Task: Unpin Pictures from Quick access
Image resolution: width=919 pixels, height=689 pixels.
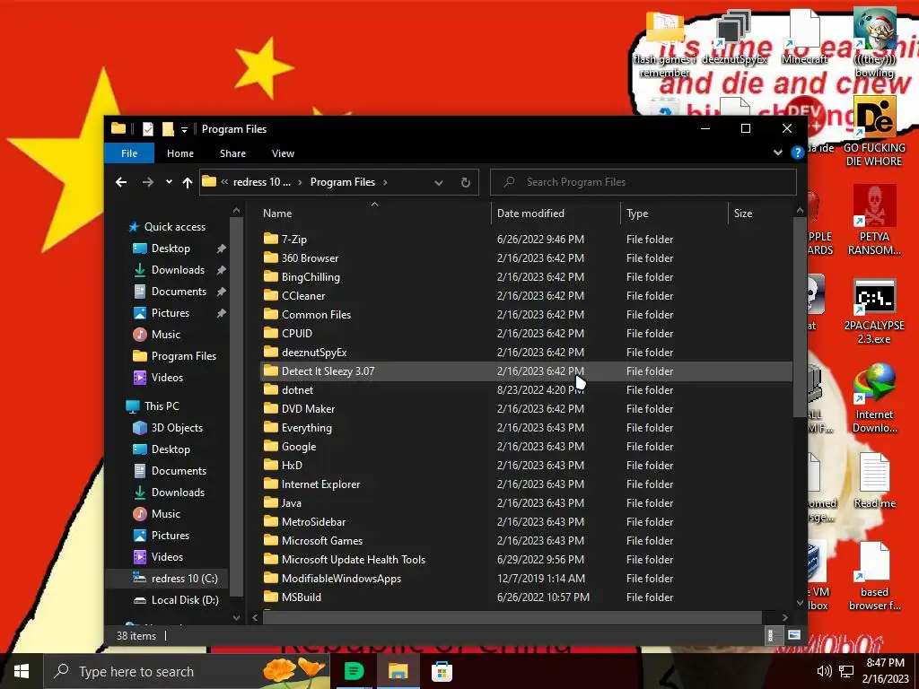Action: tap(221, 313)
